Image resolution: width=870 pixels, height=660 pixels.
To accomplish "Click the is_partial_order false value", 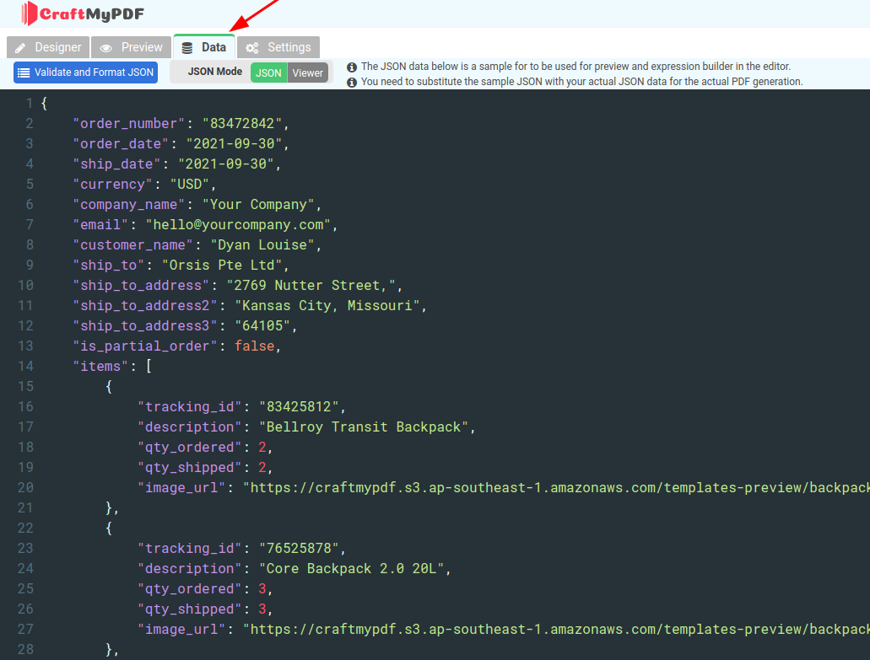I will coord(254,346).
